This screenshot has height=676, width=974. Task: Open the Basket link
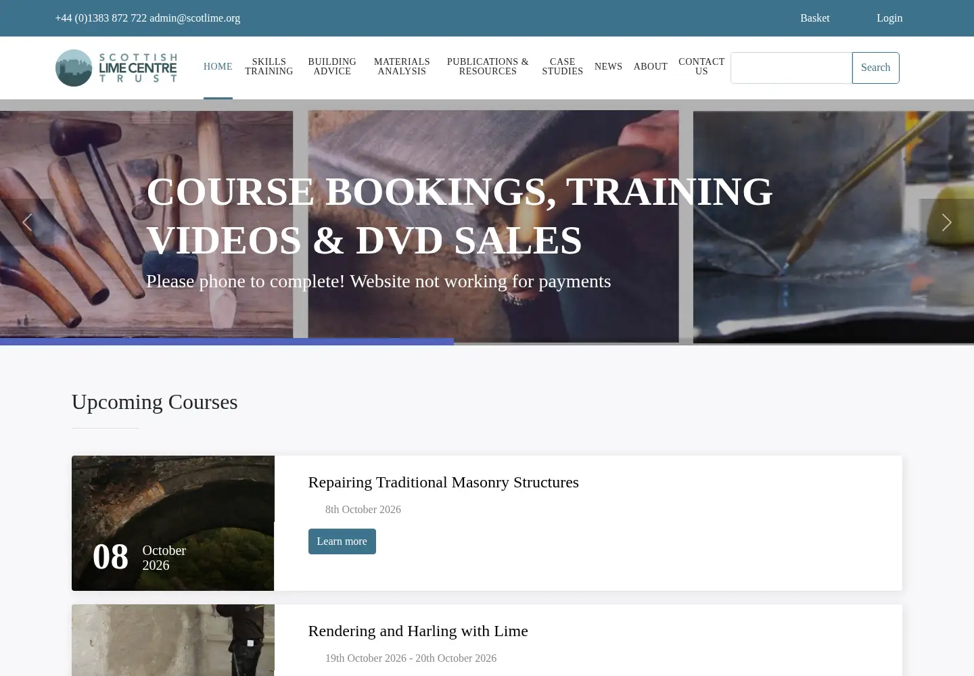[814, 18]
